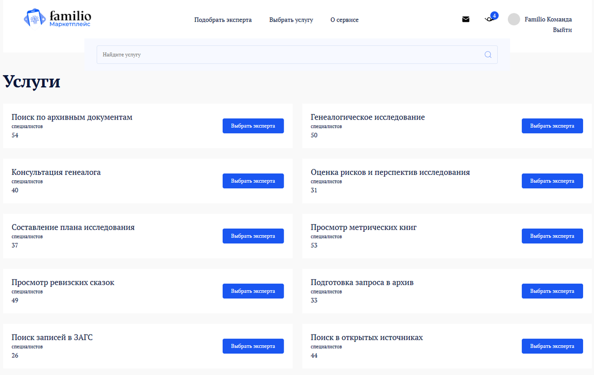
Task: Choose expert for Просмотр ревизских сказок
Action: (253, 291)
